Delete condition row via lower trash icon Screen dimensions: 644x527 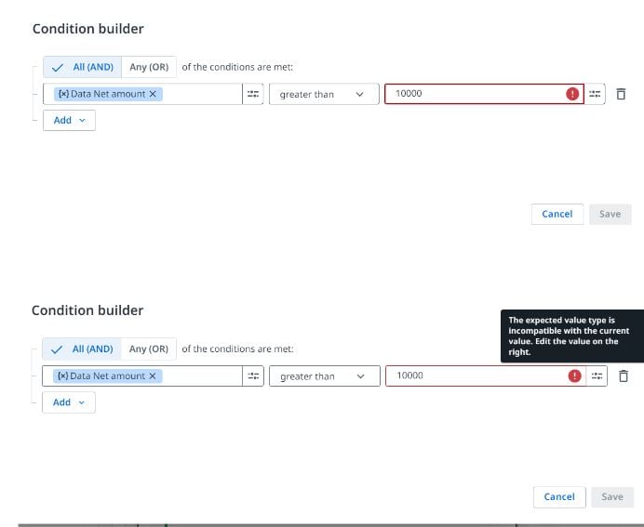point(624,375)
